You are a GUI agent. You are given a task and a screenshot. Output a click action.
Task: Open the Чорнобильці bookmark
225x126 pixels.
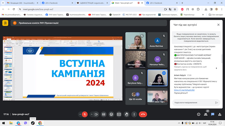click(x=187, y=15)
